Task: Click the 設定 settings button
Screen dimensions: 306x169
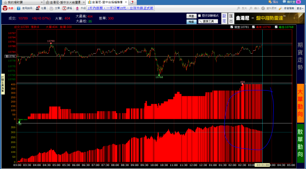Action: [x=224, y=18]
